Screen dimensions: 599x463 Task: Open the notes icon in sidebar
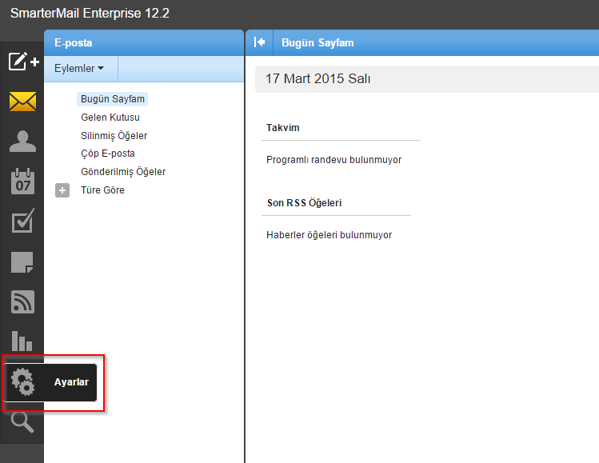[x=22, y=261]
